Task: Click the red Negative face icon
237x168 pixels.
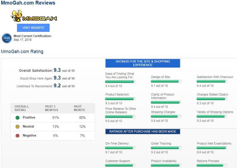Action: pos(18,135)
